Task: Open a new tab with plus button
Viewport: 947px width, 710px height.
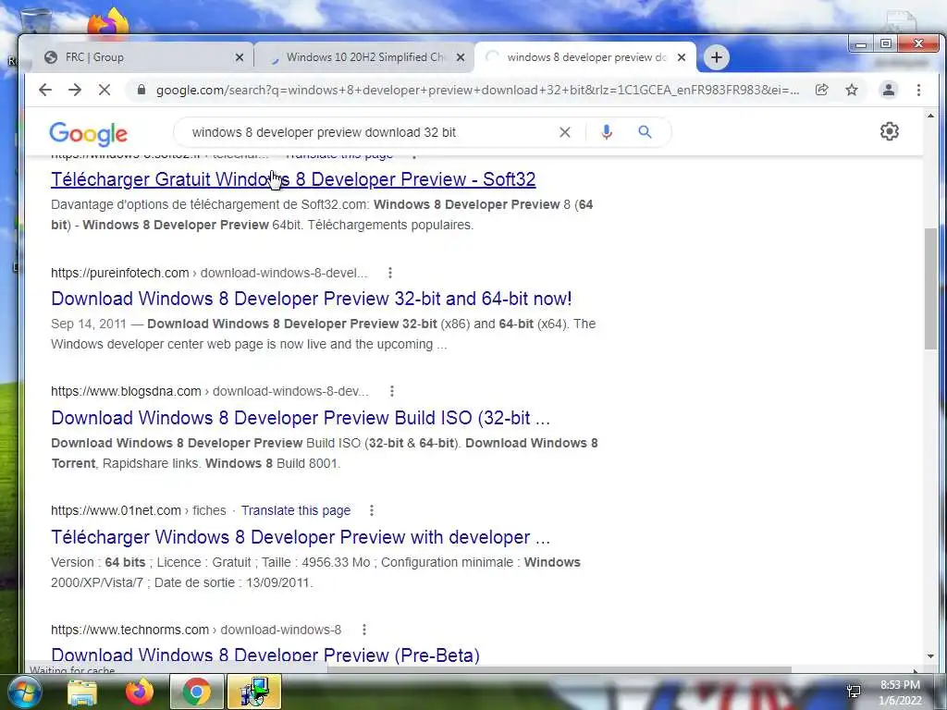Action: (x=717, y=57)
